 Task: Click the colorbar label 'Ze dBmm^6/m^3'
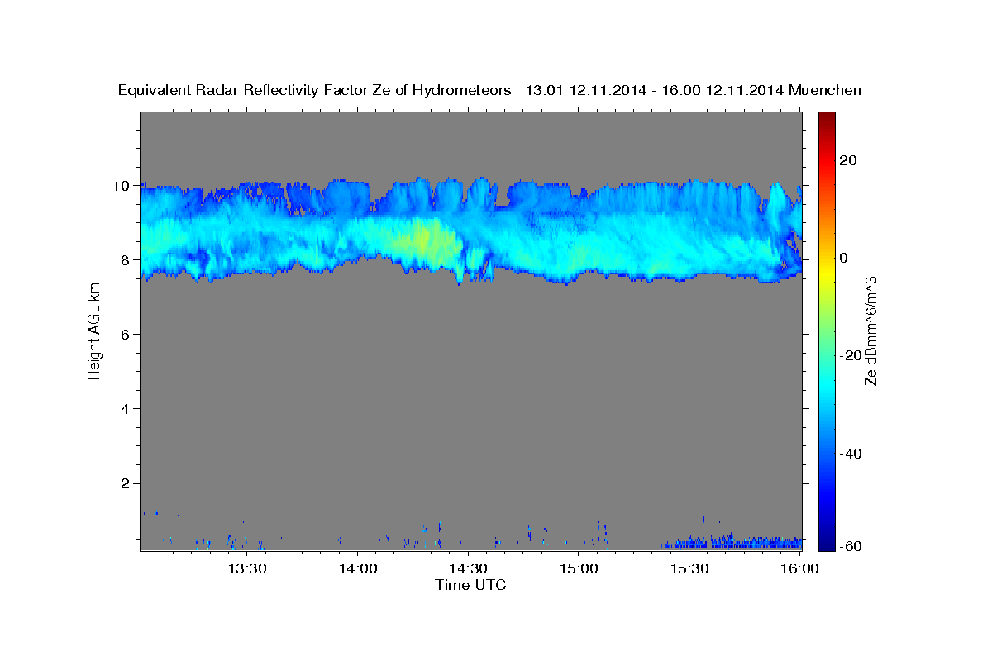(870, 330)
